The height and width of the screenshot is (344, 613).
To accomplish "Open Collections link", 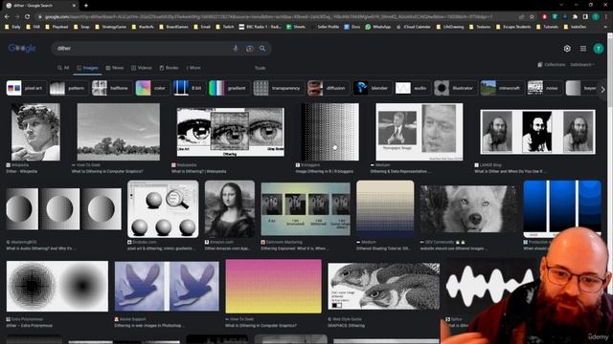I will point(552,64).
